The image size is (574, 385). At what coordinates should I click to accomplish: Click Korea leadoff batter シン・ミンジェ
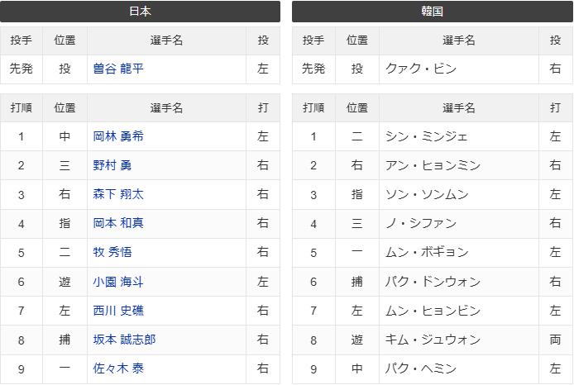pos(427,136)
